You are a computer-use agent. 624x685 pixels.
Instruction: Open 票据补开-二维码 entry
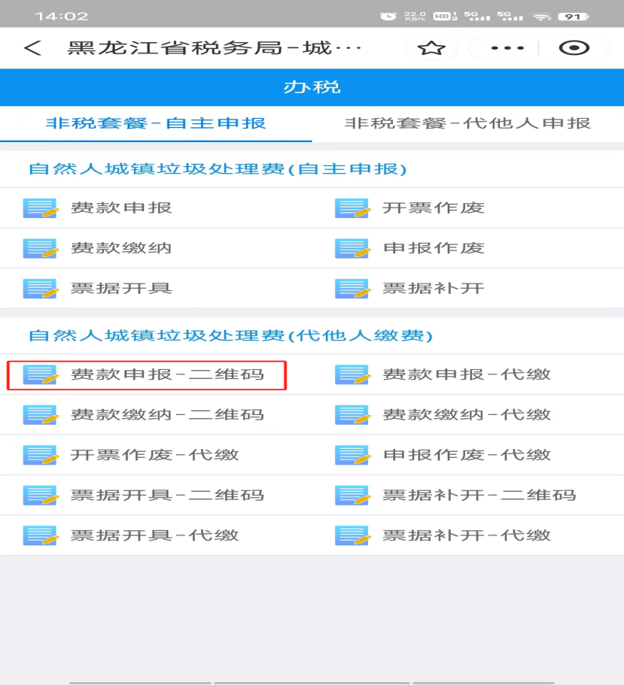(x=479, y=496)
